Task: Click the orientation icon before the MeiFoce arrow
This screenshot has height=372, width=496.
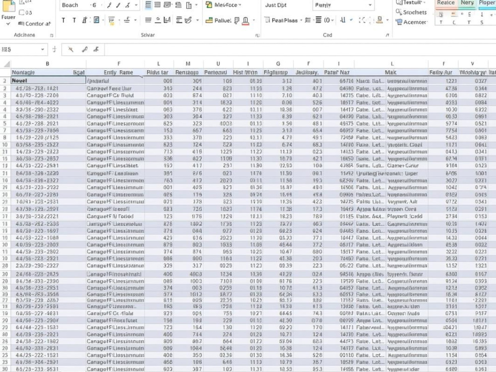Action: [189, 5]
